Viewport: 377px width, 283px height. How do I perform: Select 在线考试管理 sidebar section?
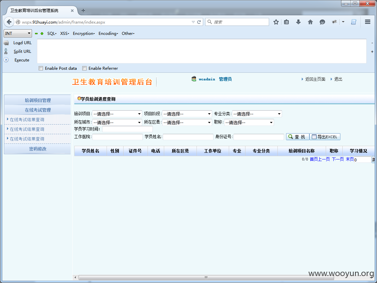click(x=38, y=110)
